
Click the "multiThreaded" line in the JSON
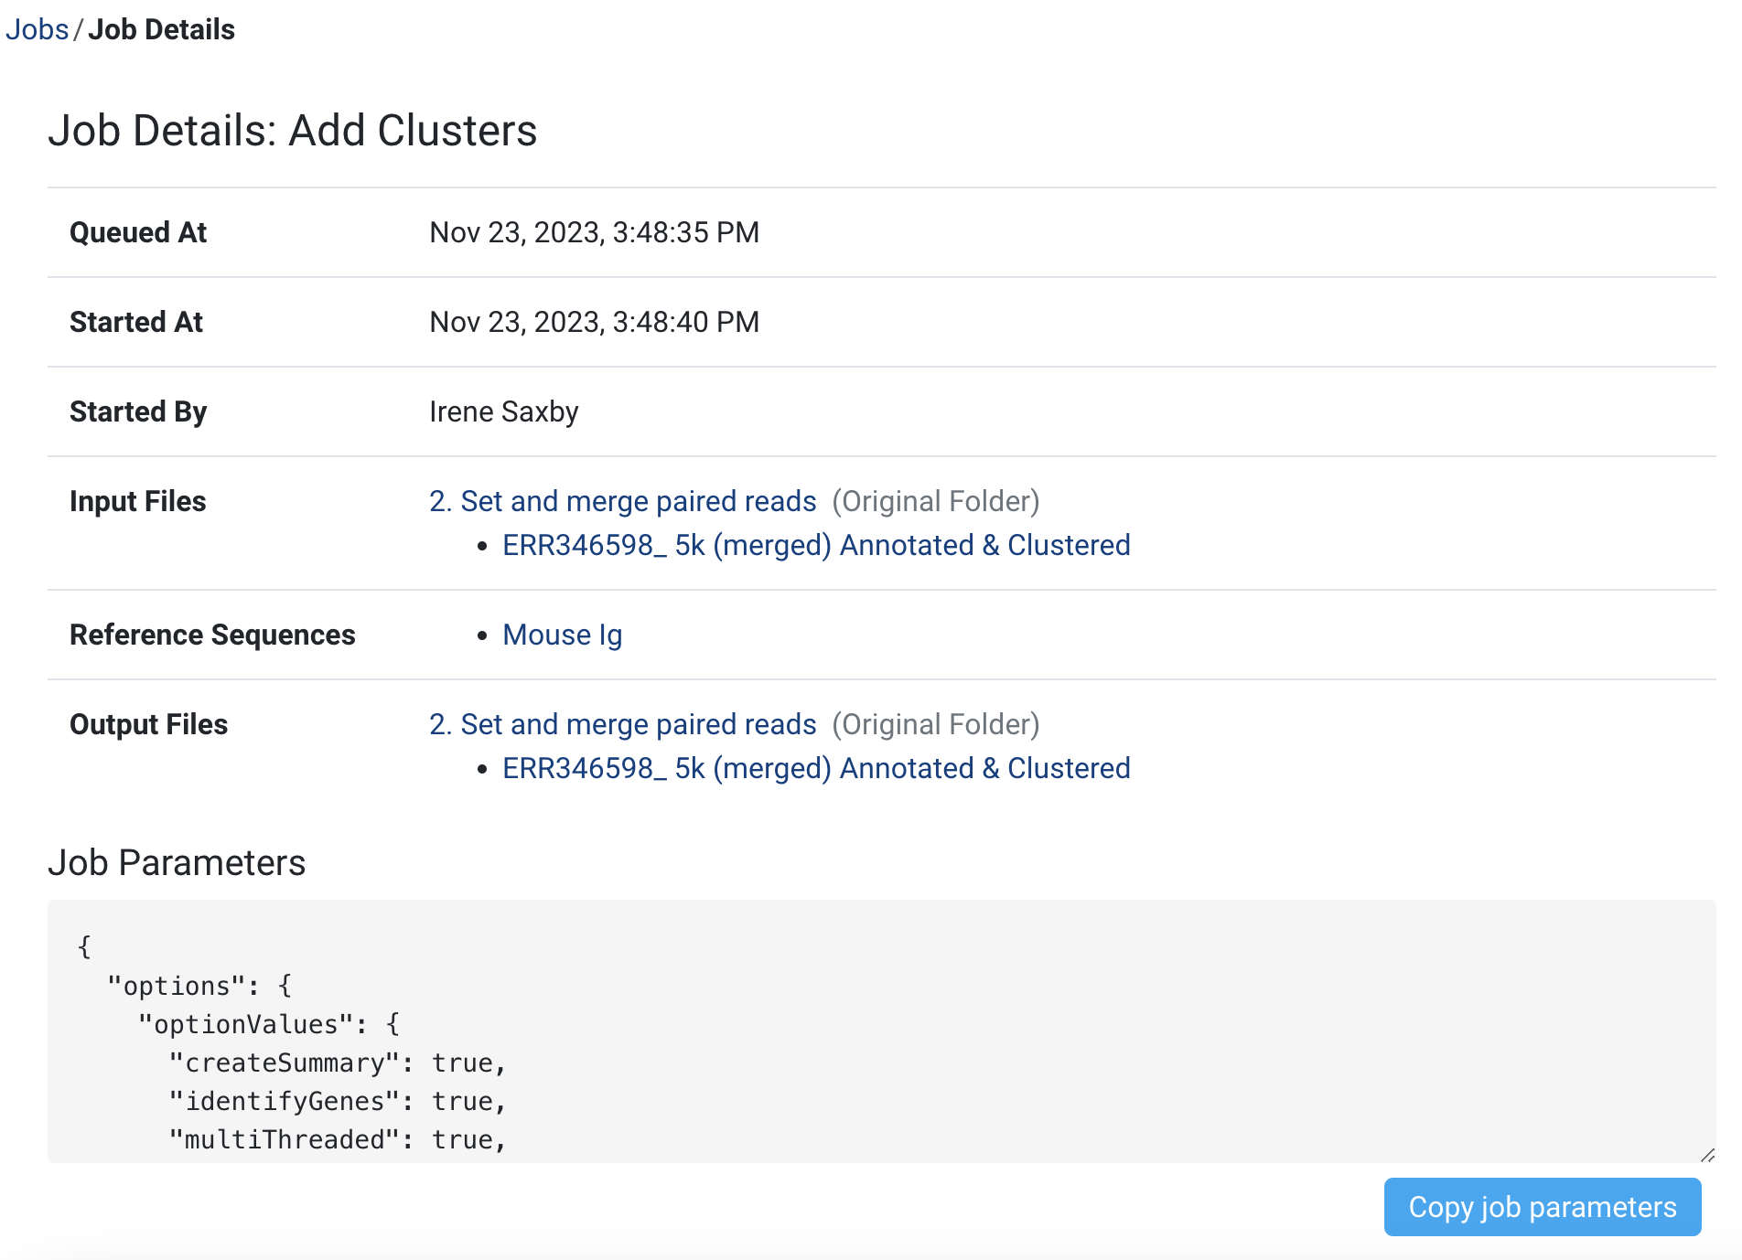coord(337,1139)
